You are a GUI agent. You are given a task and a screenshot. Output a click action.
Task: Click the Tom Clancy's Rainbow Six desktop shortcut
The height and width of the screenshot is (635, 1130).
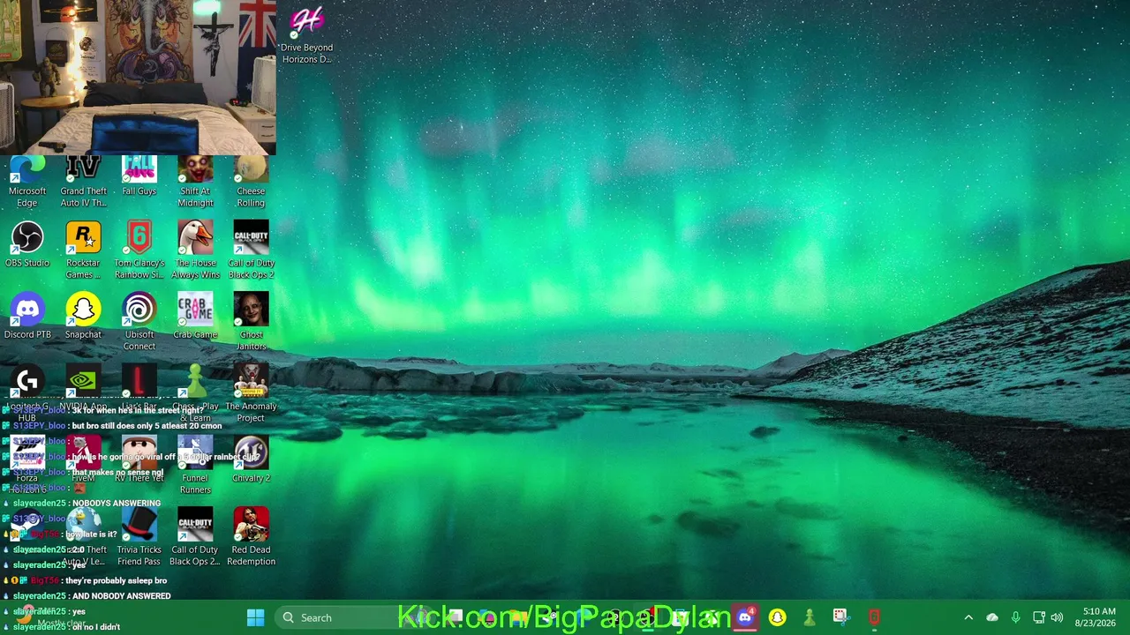coord(139,250)
